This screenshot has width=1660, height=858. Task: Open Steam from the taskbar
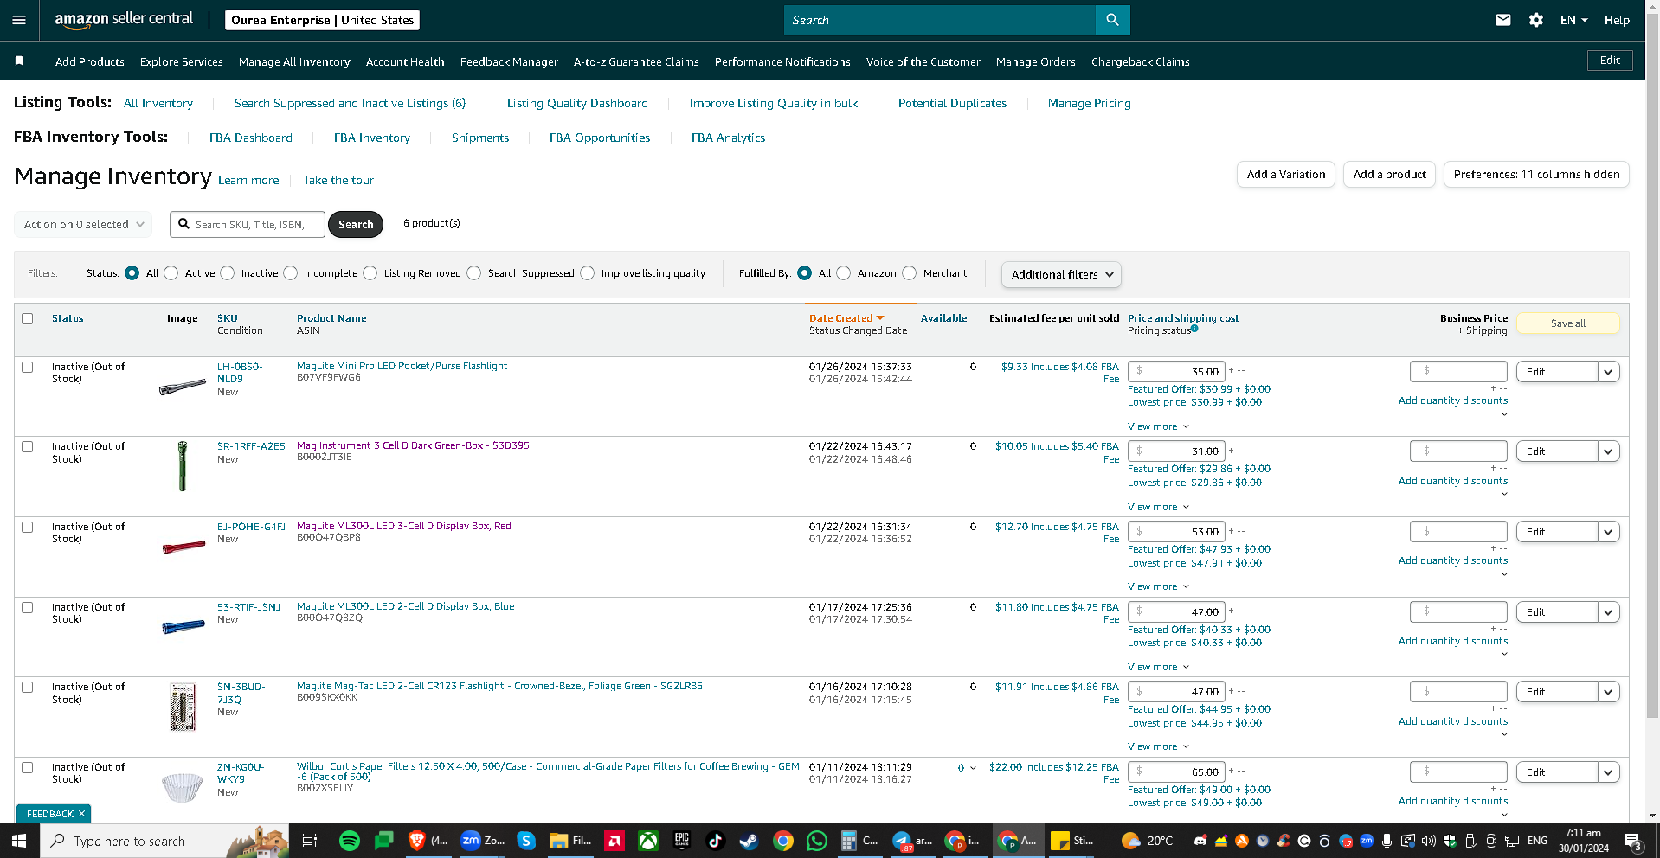749,840
